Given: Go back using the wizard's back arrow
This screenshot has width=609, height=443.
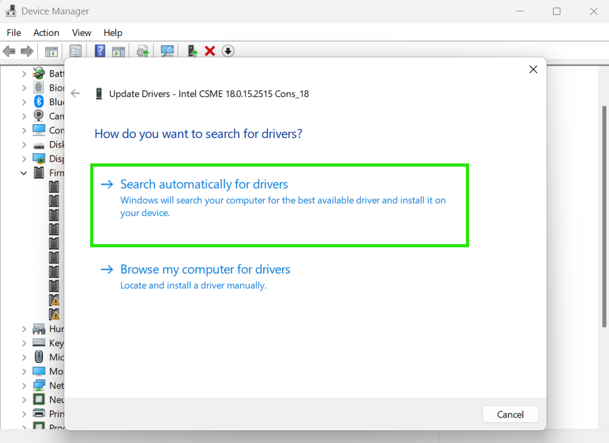Looking at the screenshot, I should (x=76, y=93).
